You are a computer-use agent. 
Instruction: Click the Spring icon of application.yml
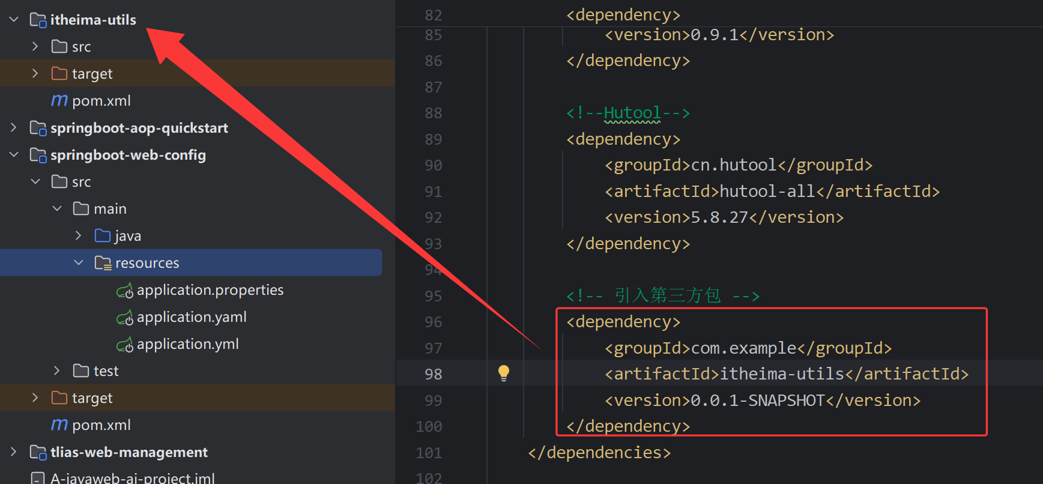(x=125, y=345)
